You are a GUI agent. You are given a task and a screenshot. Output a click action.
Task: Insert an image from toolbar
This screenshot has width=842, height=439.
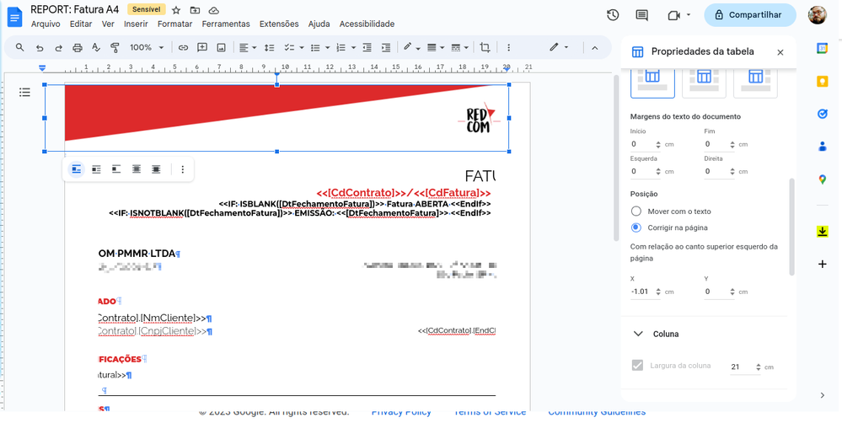click(221, 48)
